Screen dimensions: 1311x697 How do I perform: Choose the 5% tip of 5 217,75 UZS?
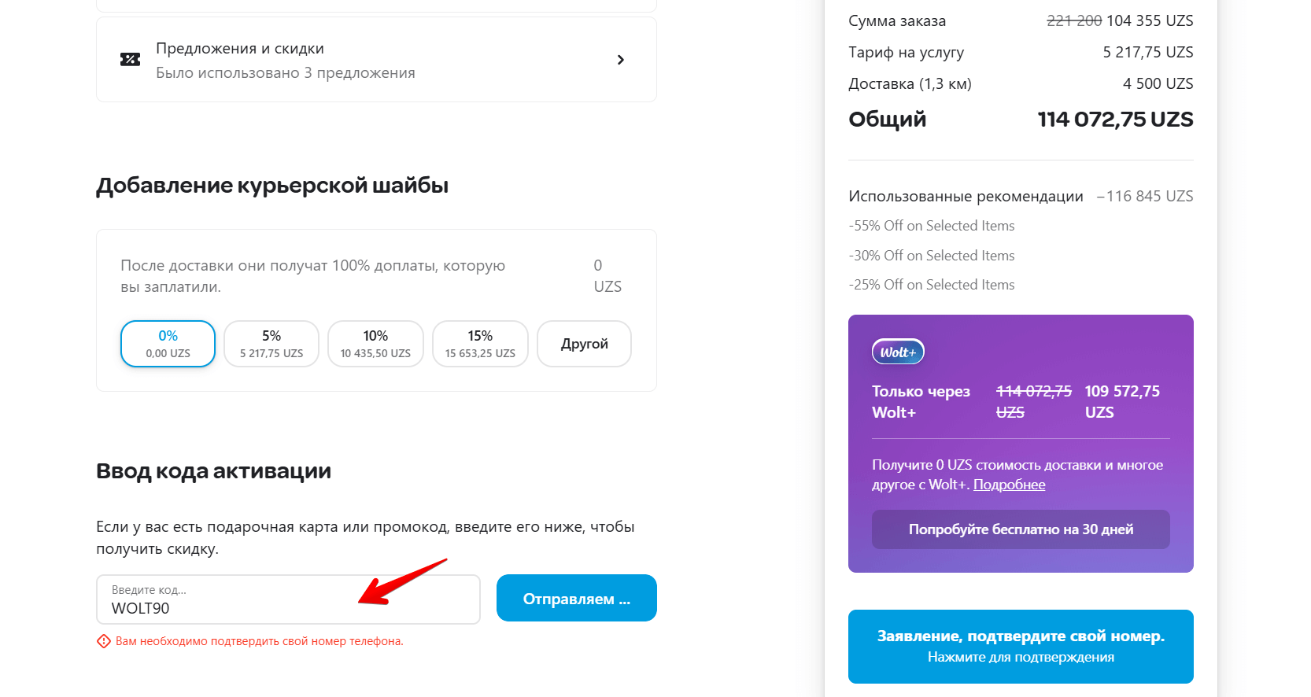point(271,344)
